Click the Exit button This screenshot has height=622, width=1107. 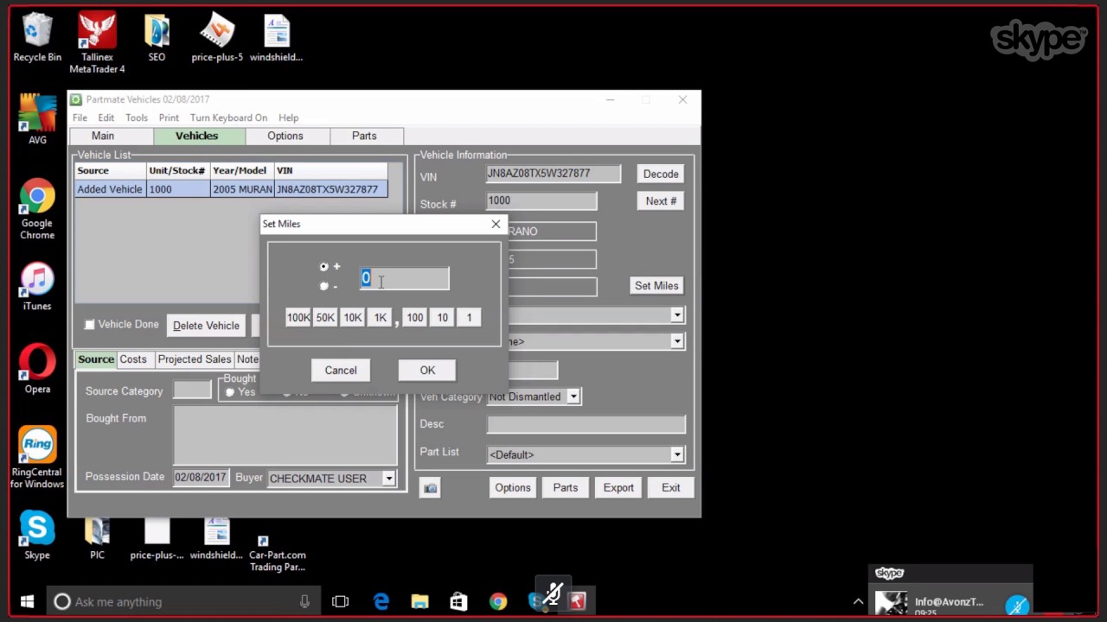(671, 488)
